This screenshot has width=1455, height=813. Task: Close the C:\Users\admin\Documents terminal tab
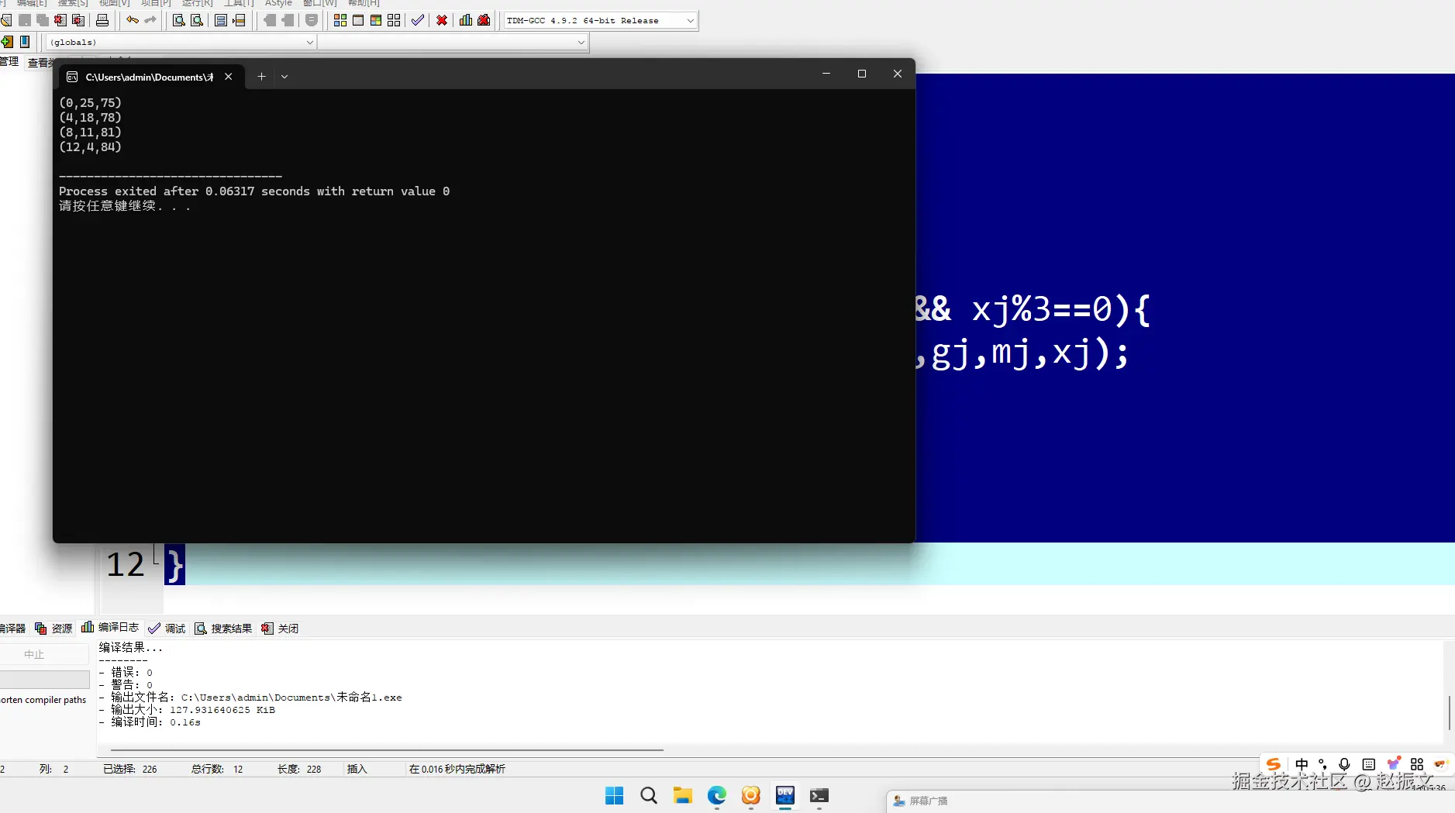tap(229, 77)
